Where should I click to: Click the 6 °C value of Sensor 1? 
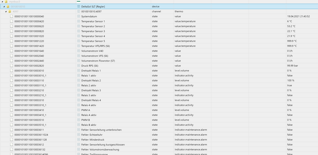290,21
